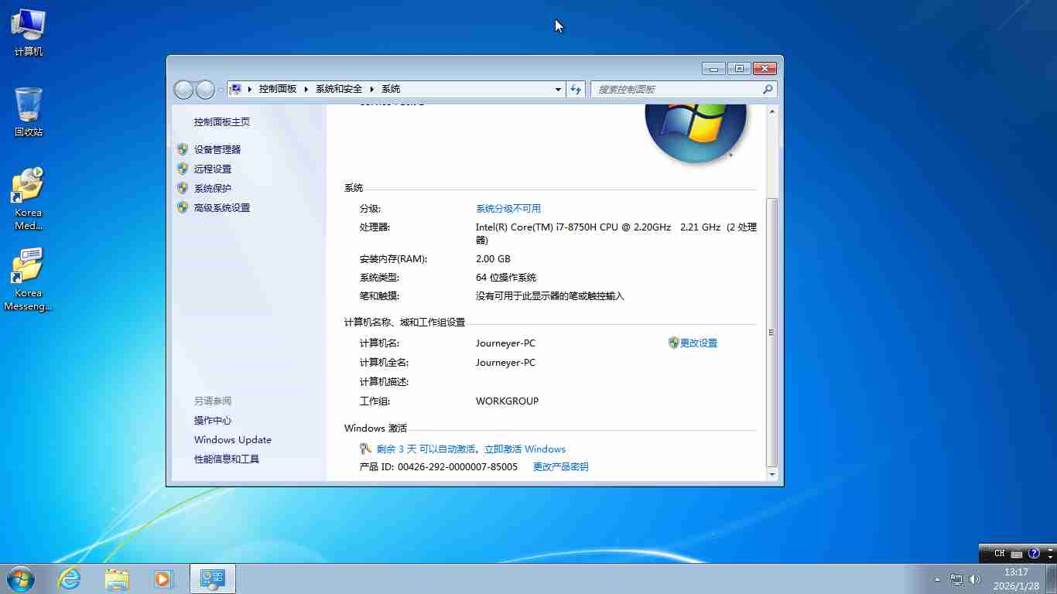Viewport: 1057px width, 594px height.
Task: Click 系统和安全 breadcrumb item
Action: pos(339,89)
